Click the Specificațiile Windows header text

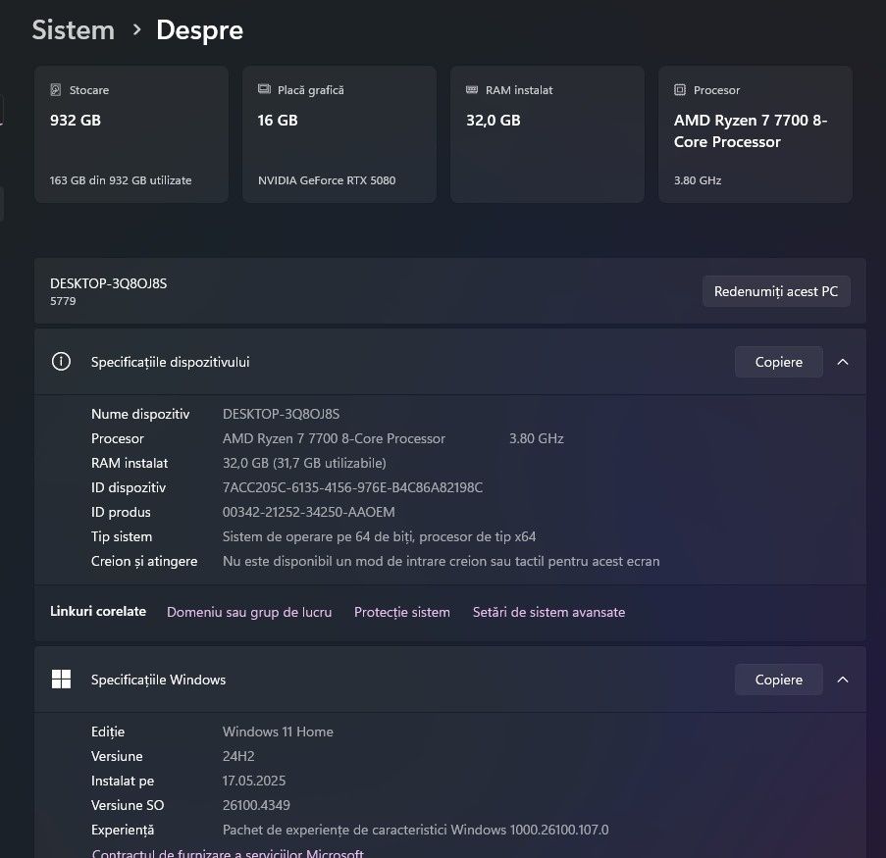pos(158,680)
